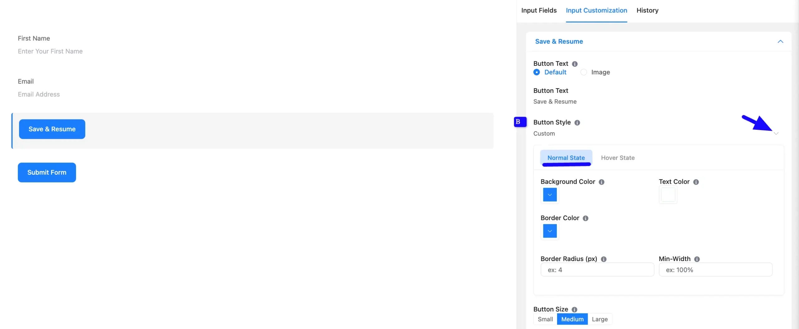
Task: Choose Large button size
Action: 600,319
